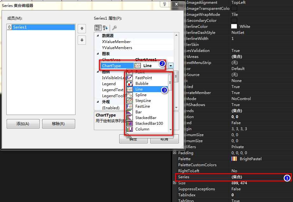Click the help question mark in the dialog title bar
This screenshot has height=202, width=293.
tap(165, 4)
